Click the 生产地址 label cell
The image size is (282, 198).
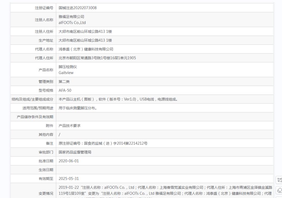coord(33,40)
